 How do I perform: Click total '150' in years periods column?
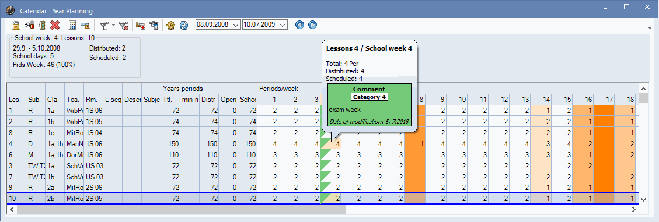170,143
